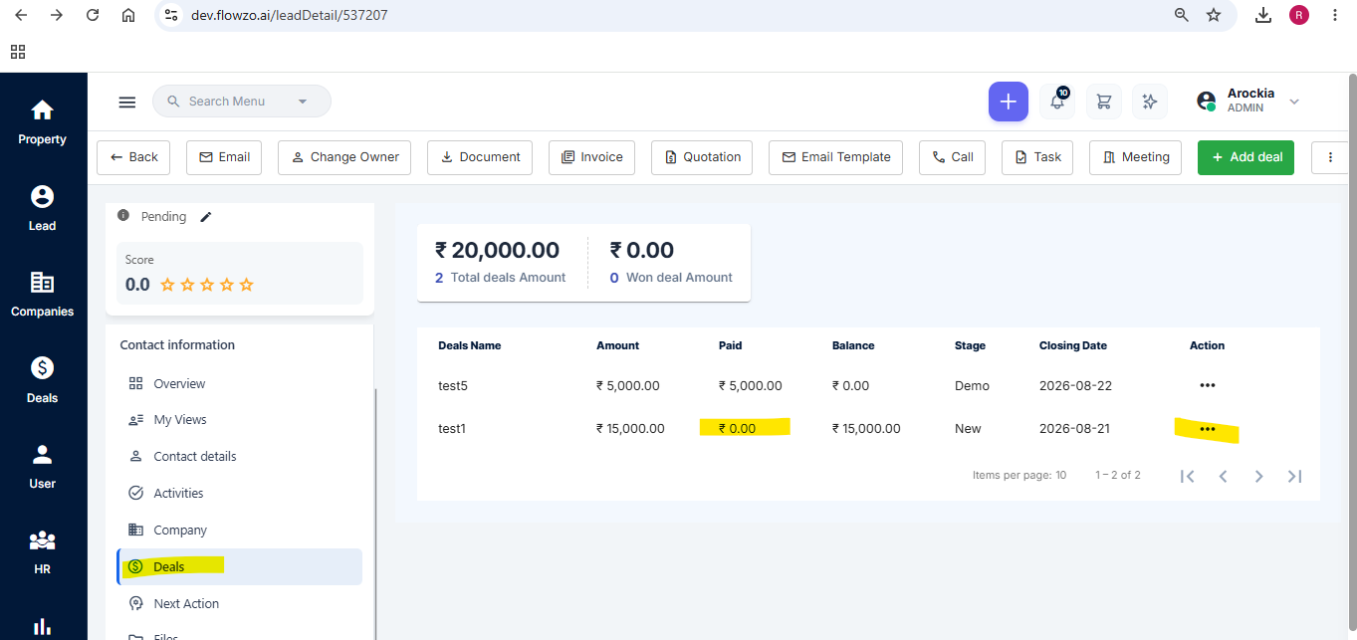Click the Demo stage cell
1357x640 pixels.
click(972, 386)
